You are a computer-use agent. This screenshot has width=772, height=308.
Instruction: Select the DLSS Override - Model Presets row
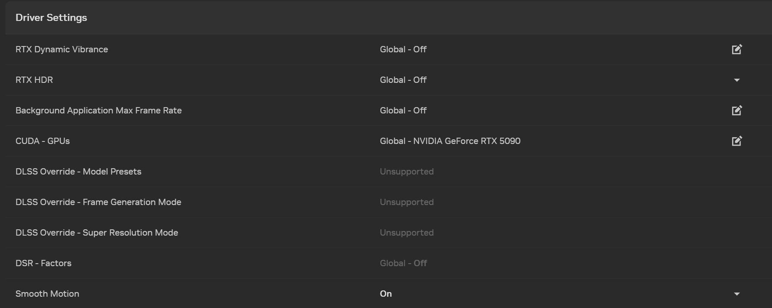[x=78, y=171]
